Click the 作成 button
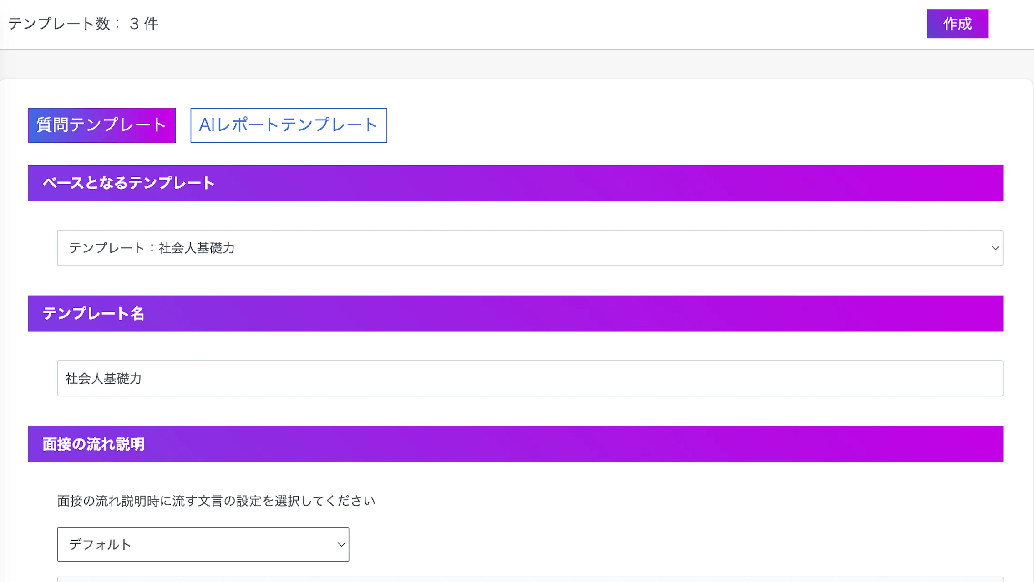Image resolution: width=1034 pixels, height=582 pixels. coord(957,24)
